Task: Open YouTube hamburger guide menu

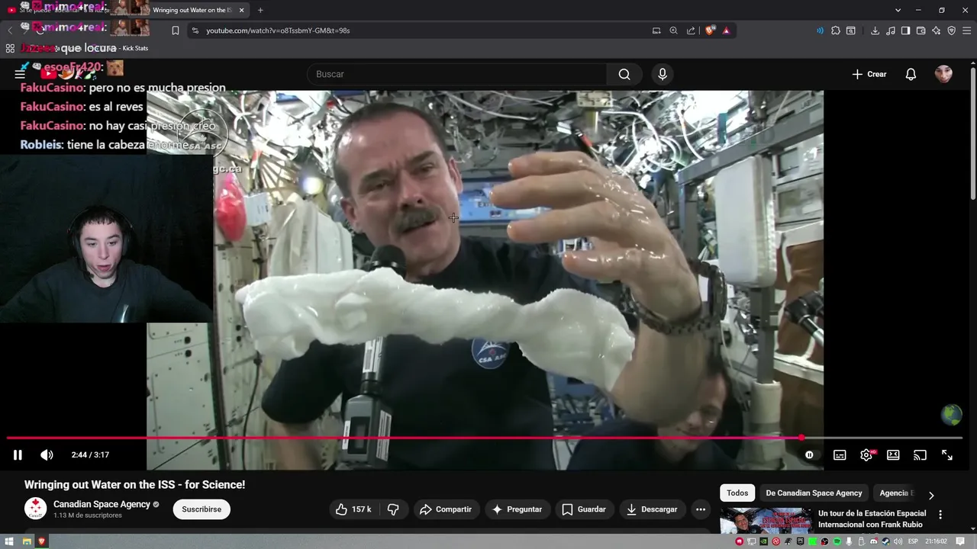Action: pyautogui.click(x=20, y=74)
